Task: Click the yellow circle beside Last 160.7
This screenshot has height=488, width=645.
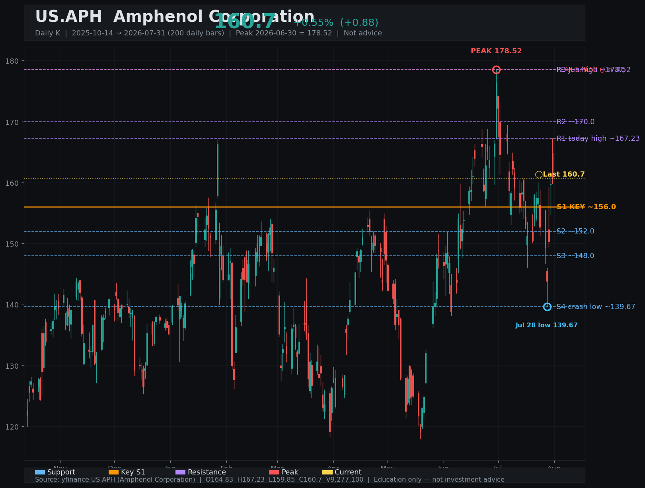Action: pos(539,175)
